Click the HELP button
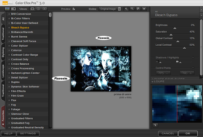The width and height of the screenshot is (203, 137). tap(9, 133)
